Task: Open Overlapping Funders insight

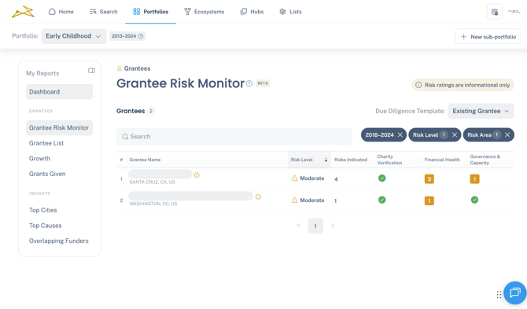Action: [59, 241]
